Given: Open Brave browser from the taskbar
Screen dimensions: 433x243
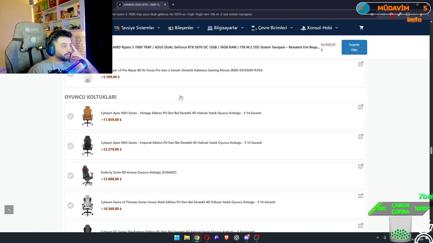Looking at the screenshot, I should [227, 238].
